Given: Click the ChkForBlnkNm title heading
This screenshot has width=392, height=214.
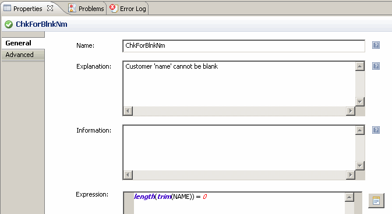Looking at the screenshot, I should pyautogui.click(x=41, y=24).
